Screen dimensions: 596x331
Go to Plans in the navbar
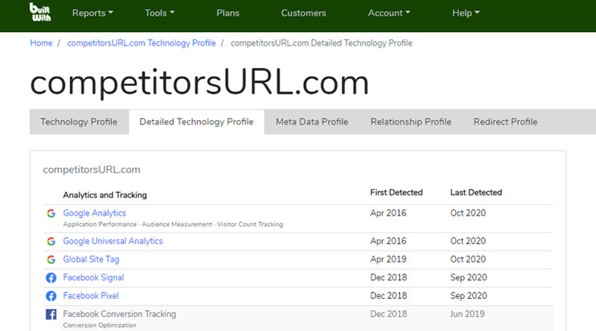[227, 13]
